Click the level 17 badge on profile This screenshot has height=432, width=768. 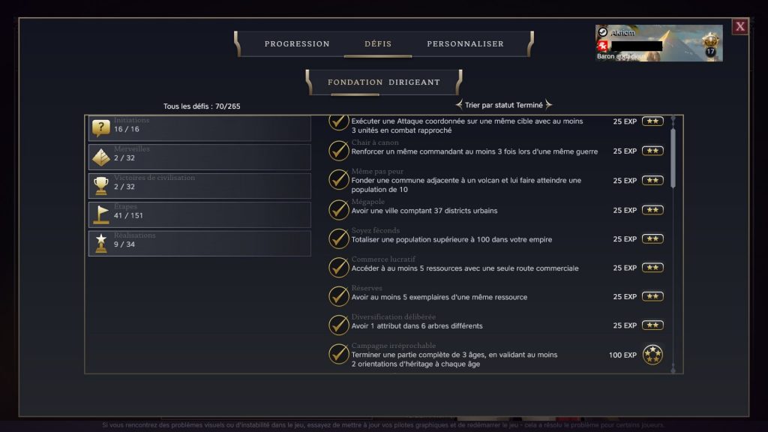point(709,50)
